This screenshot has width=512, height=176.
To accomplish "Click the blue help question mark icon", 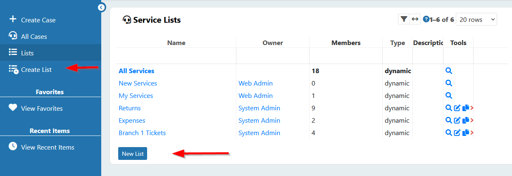I will click(426, 19).
